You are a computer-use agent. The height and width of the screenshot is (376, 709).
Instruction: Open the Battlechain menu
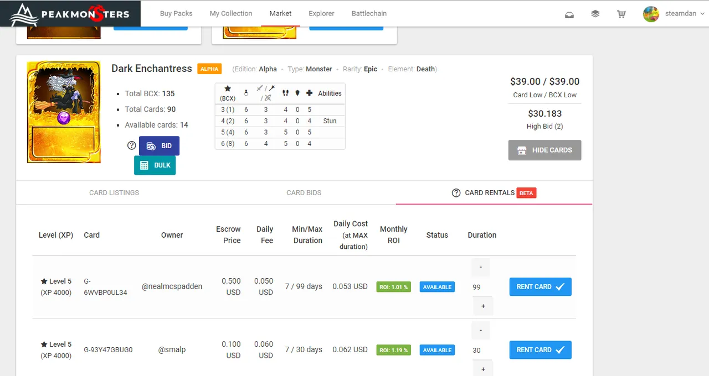click(x=369, y=13)
